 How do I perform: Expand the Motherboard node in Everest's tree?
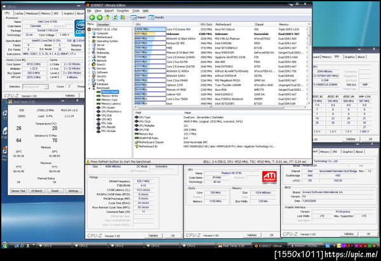90,37
